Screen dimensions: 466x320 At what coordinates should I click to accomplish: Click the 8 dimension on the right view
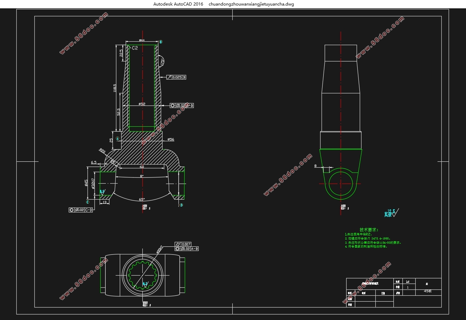316,166
